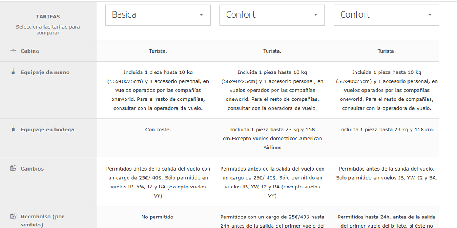Click the TARIFAS heading
The width and height of the screenshot is (457, 228).
click(x=48, y=17)
